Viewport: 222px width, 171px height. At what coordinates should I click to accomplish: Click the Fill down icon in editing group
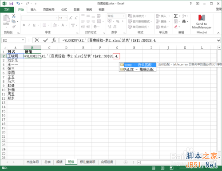pyautogui.click(x=176, y=21)
